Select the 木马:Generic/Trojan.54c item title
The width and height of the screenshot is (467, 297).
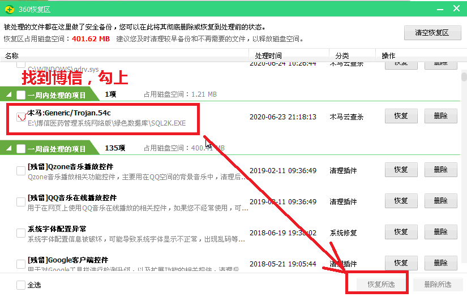(x=69, y=113)
